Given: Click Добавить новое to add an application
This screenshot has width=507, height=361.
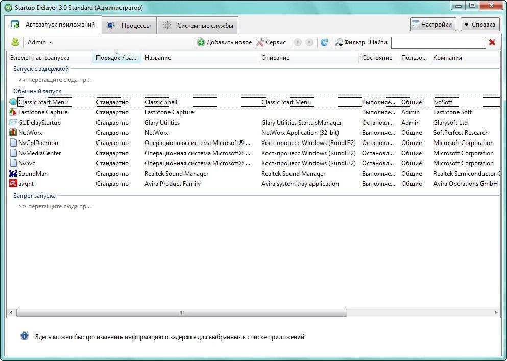Looking at the screenshot, I should tap(225, 42).
